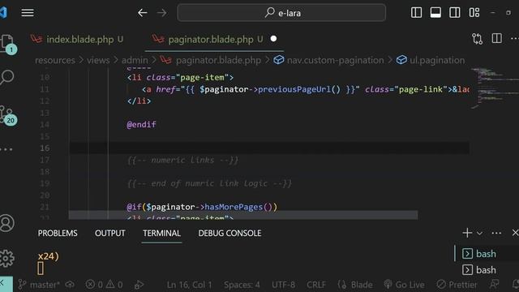Open the hamburger application menu

pos(28,13)
